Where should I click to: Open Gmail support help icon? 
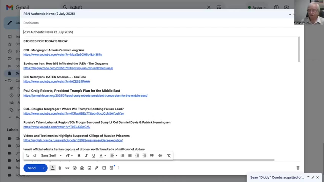[276, 7]
